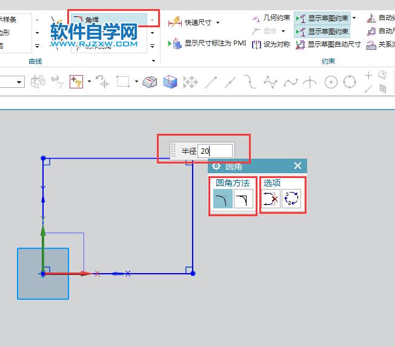Image resolution: width=395 pixels, height=347 pixels.
Task: Expand the 重合 constraint dropdown arrow
Action: (283, 31)
